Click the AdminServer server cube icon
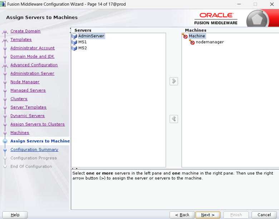 (x=74, y=36)
